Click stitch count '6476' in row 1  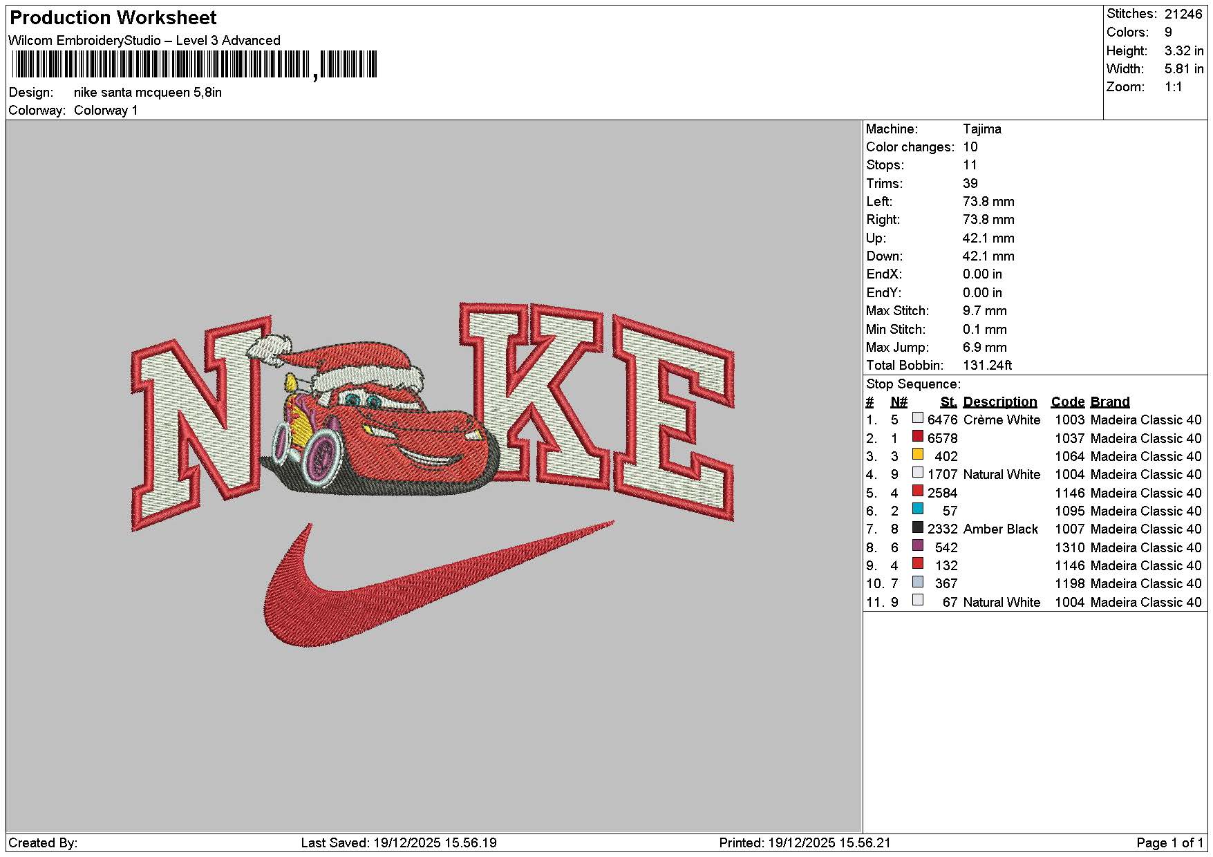[942, 420]
